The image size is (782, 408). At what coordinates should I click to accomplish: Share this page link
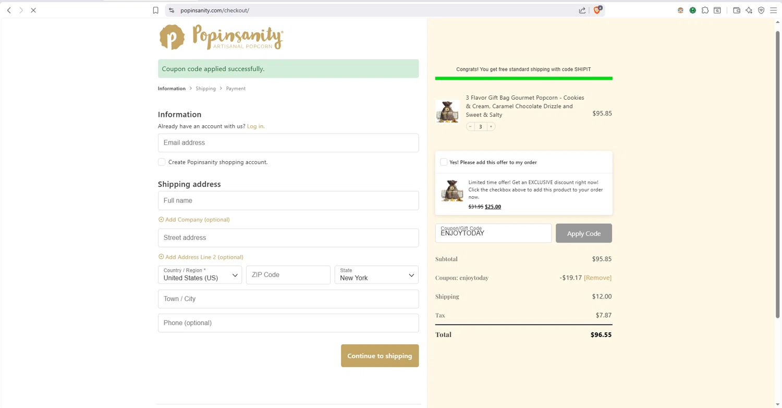(582, 10)
